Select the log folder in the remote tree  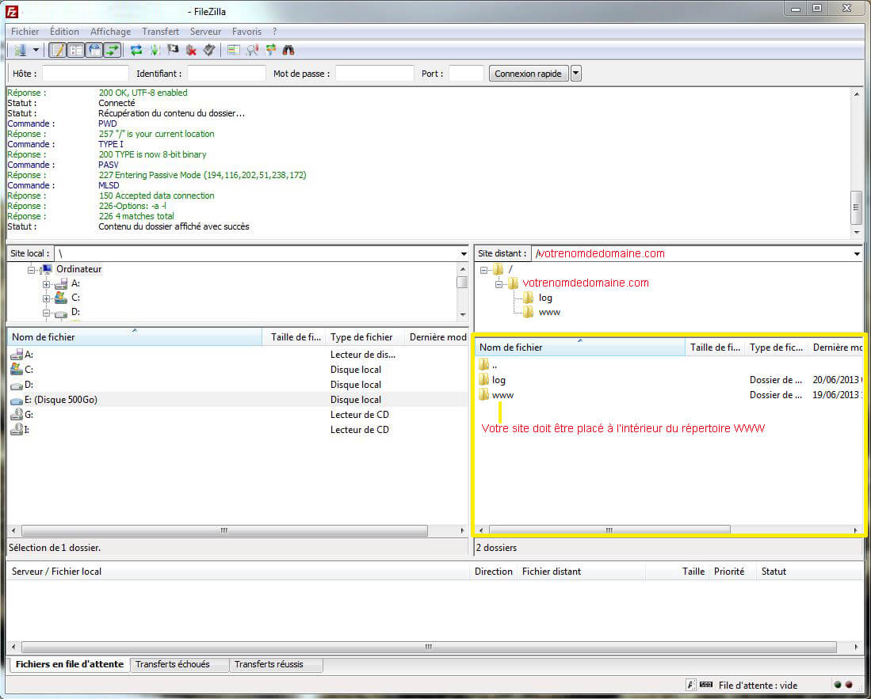point(545,298)
